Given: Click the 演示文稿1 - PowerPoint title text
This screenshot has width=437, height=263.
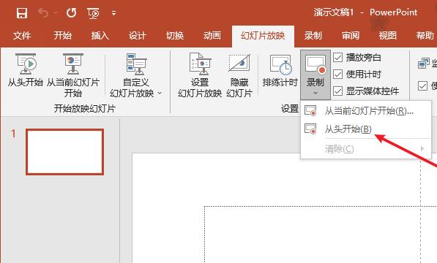Looking at the screenshot, I should [x=365, y=12].
